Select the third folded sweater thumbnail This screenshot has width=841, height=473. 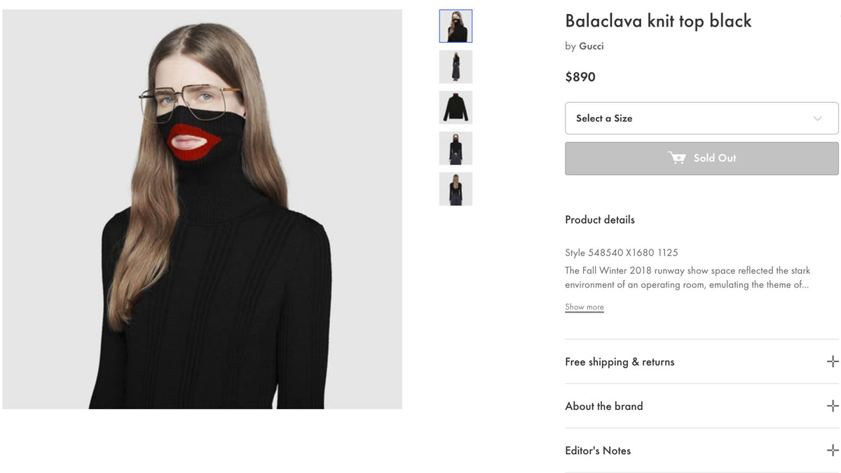pos(456,107)
